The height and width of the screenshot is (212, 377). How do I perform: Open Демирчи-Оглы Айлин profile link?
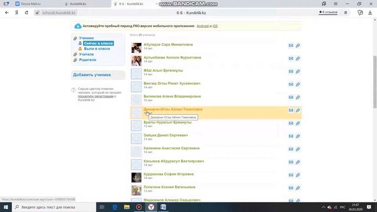tap(173, 110)
